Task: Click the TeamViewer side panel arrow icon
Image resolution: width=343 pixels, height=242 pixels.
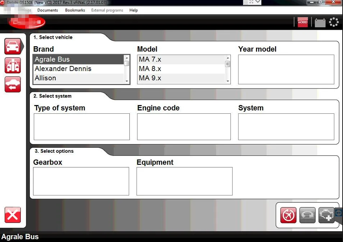Action: 339,213
